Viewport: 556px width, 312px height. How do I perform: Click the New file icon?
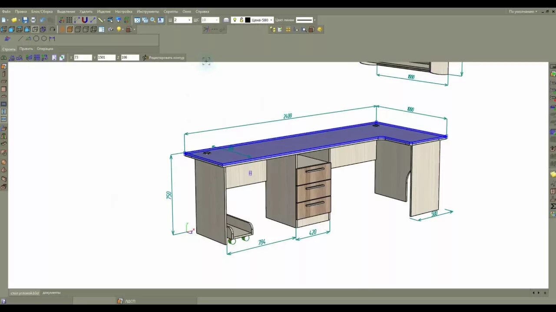point(4,20)
